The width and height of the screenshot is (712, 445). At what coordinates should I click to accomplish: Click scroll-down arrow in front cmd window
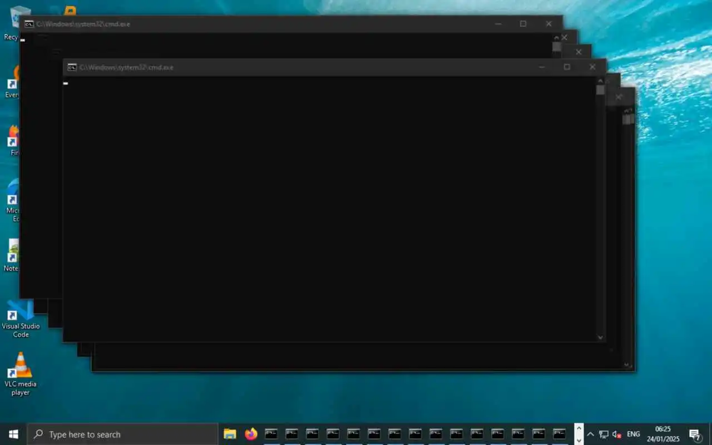coord(600,337)
